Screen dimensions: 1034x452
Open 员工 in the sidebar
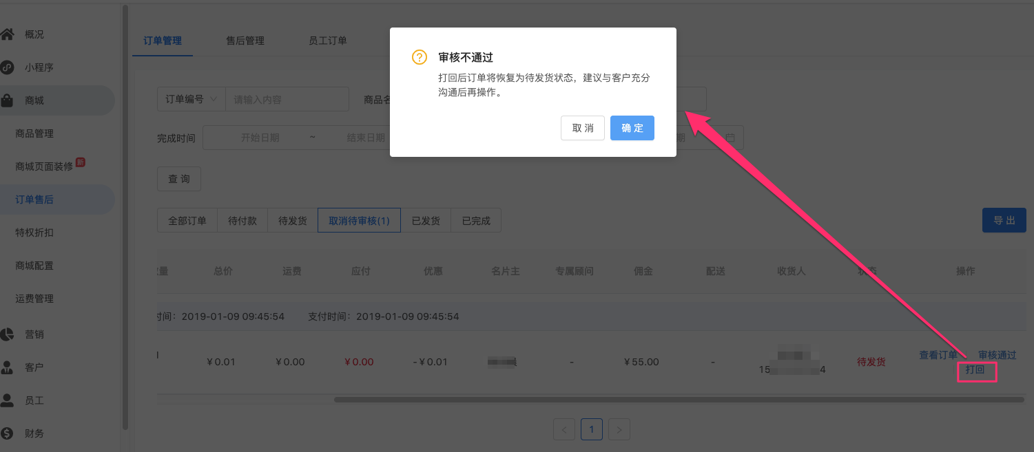pos(34,400)
